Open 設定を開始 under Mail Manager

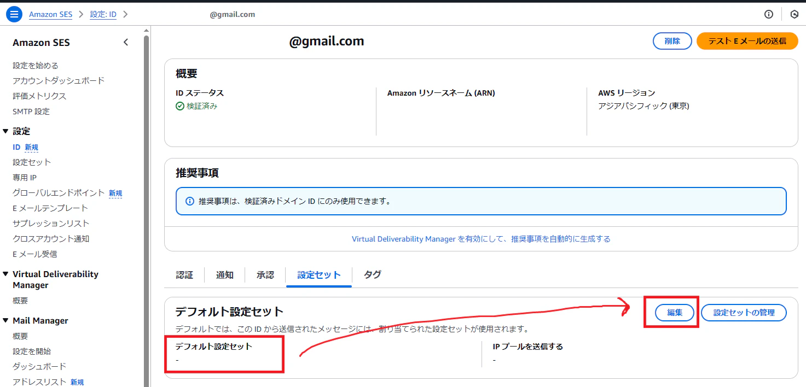[32, 351]
